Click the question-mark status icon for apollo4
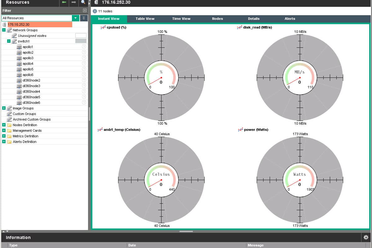The width and height of the screenshot is (372, 248). coord(84,63)
